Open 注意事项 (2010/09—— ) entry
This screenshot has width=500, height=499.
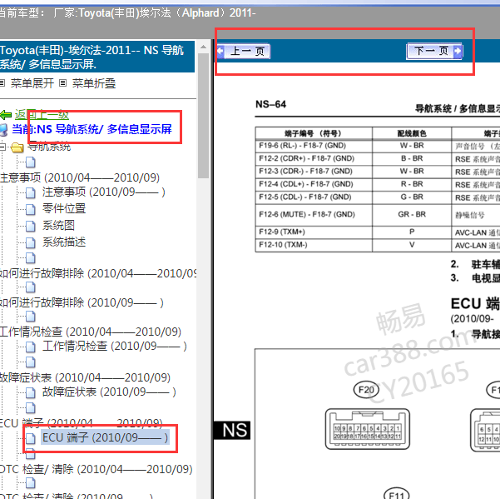(x=104, y=192)
